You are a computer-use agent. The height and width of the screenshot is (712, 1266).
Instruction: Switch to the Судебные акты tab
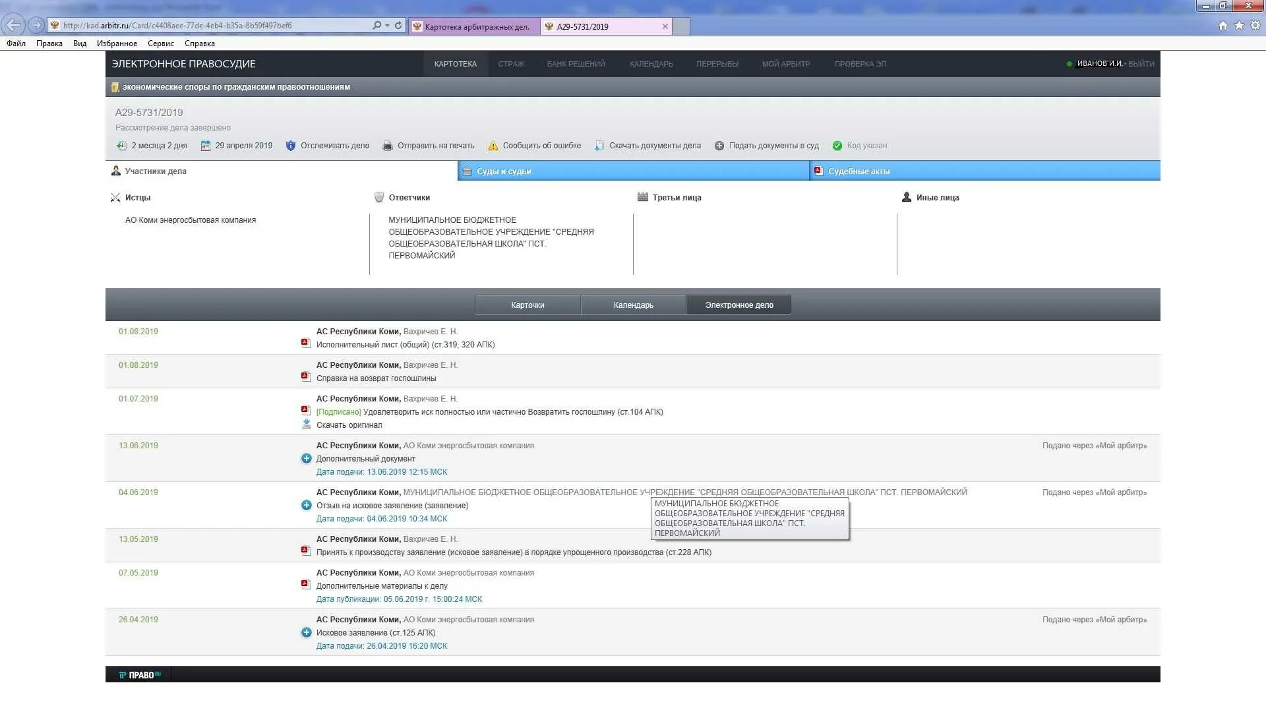point(859,171)
